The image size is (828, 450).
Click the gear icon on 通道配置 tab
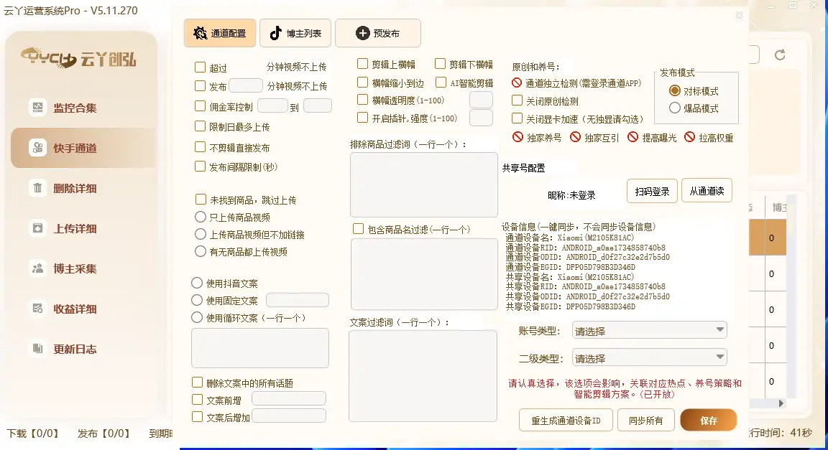(x=200, y=33)
